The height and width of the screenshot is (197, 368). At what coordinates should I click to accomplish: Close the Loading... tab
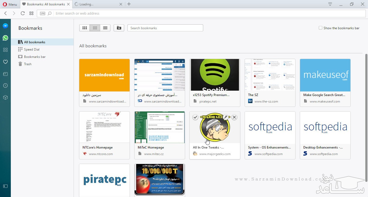click(x=121, y=4)
